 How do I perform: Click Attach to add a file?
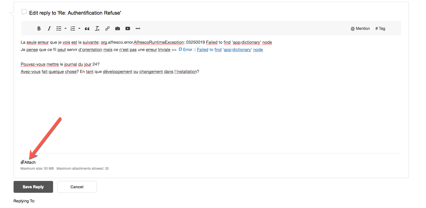(28, 162)
